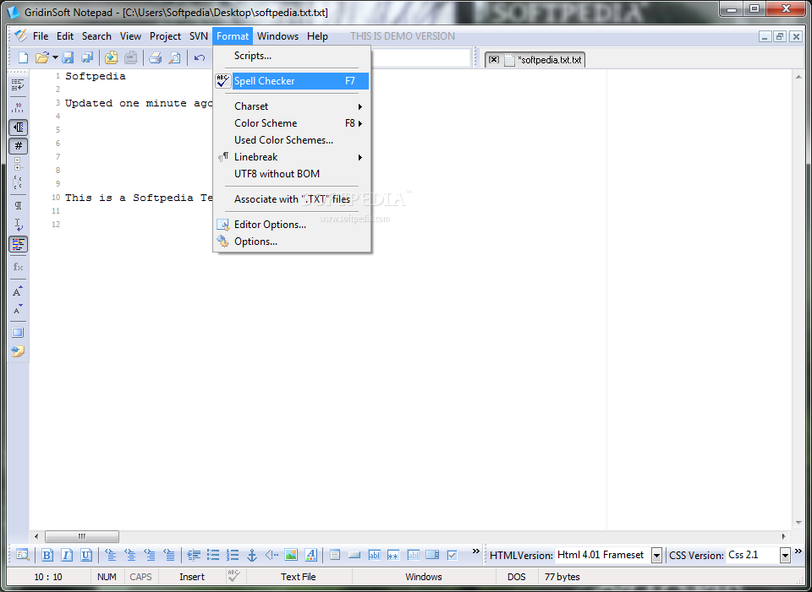812x592 pixels.
Task: Open a file using folder icon
Action: coord(42,58)
